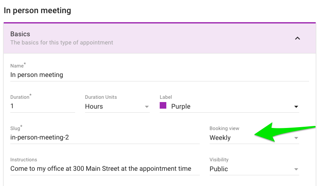Click the purple color swatch
Viewport: 319px width, 186px height.
click(163, 105)
